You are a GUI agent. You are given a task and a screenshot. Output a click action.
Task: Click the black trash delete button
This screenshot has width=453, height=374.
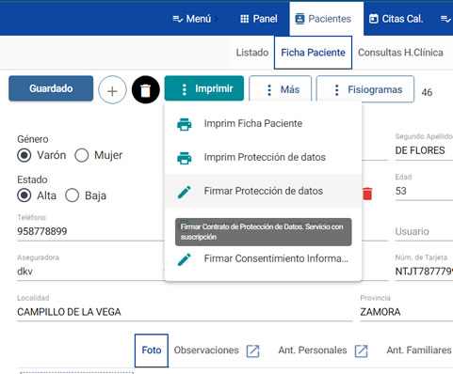146,89
